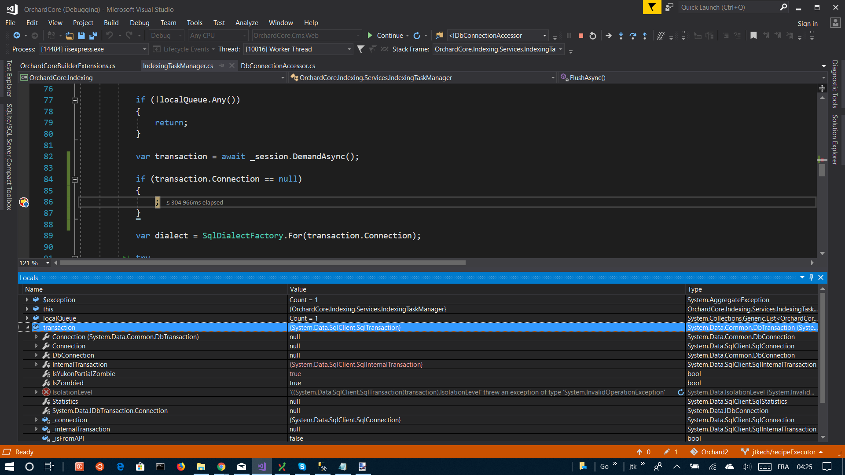Screen dimensions: 845x475
Task: Open the Debug menu
Action: [140, 23]
